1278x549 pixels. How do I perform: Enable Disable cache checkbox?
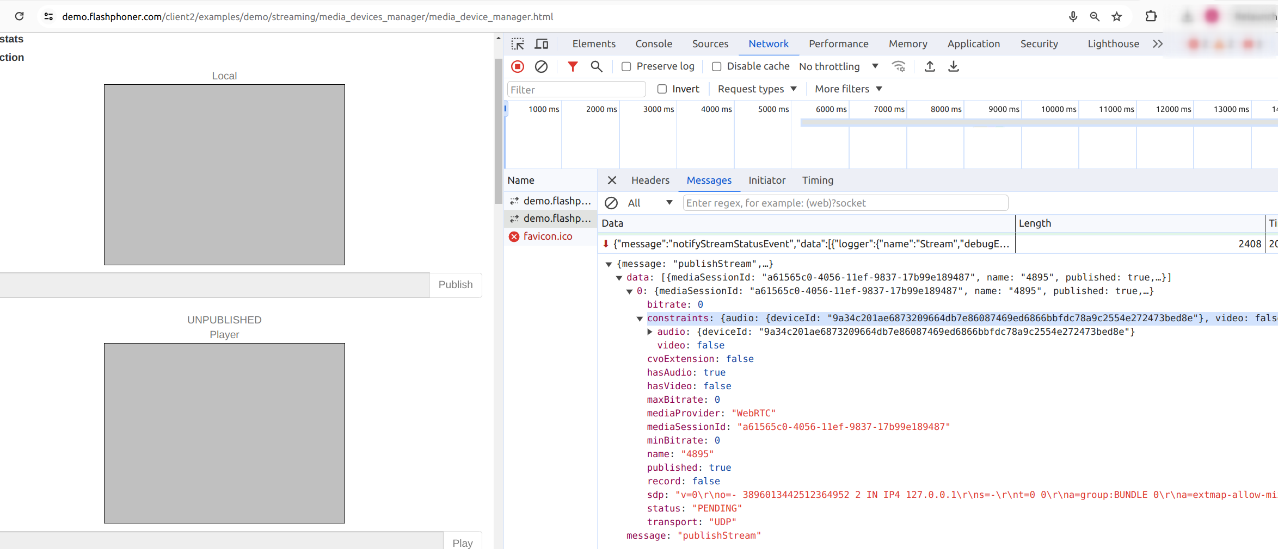(x=717, y=66)
